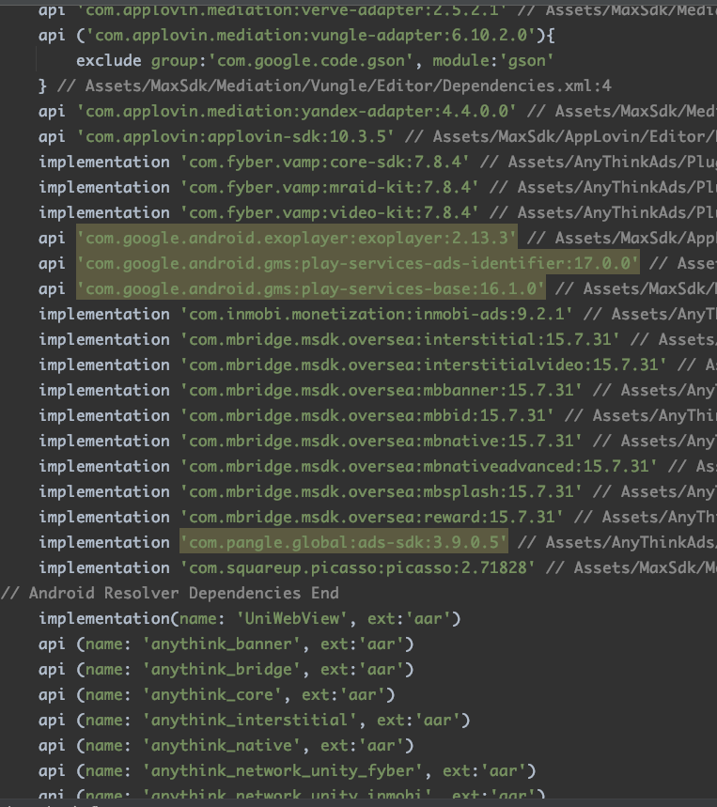Click the 'anythink_interstitial' aar line
The image size is (717, 807).
[255, 720]
